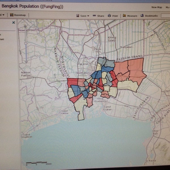170x170 pixels.
Task: Click the Save disk icon
Action: (x=78, y=16)
